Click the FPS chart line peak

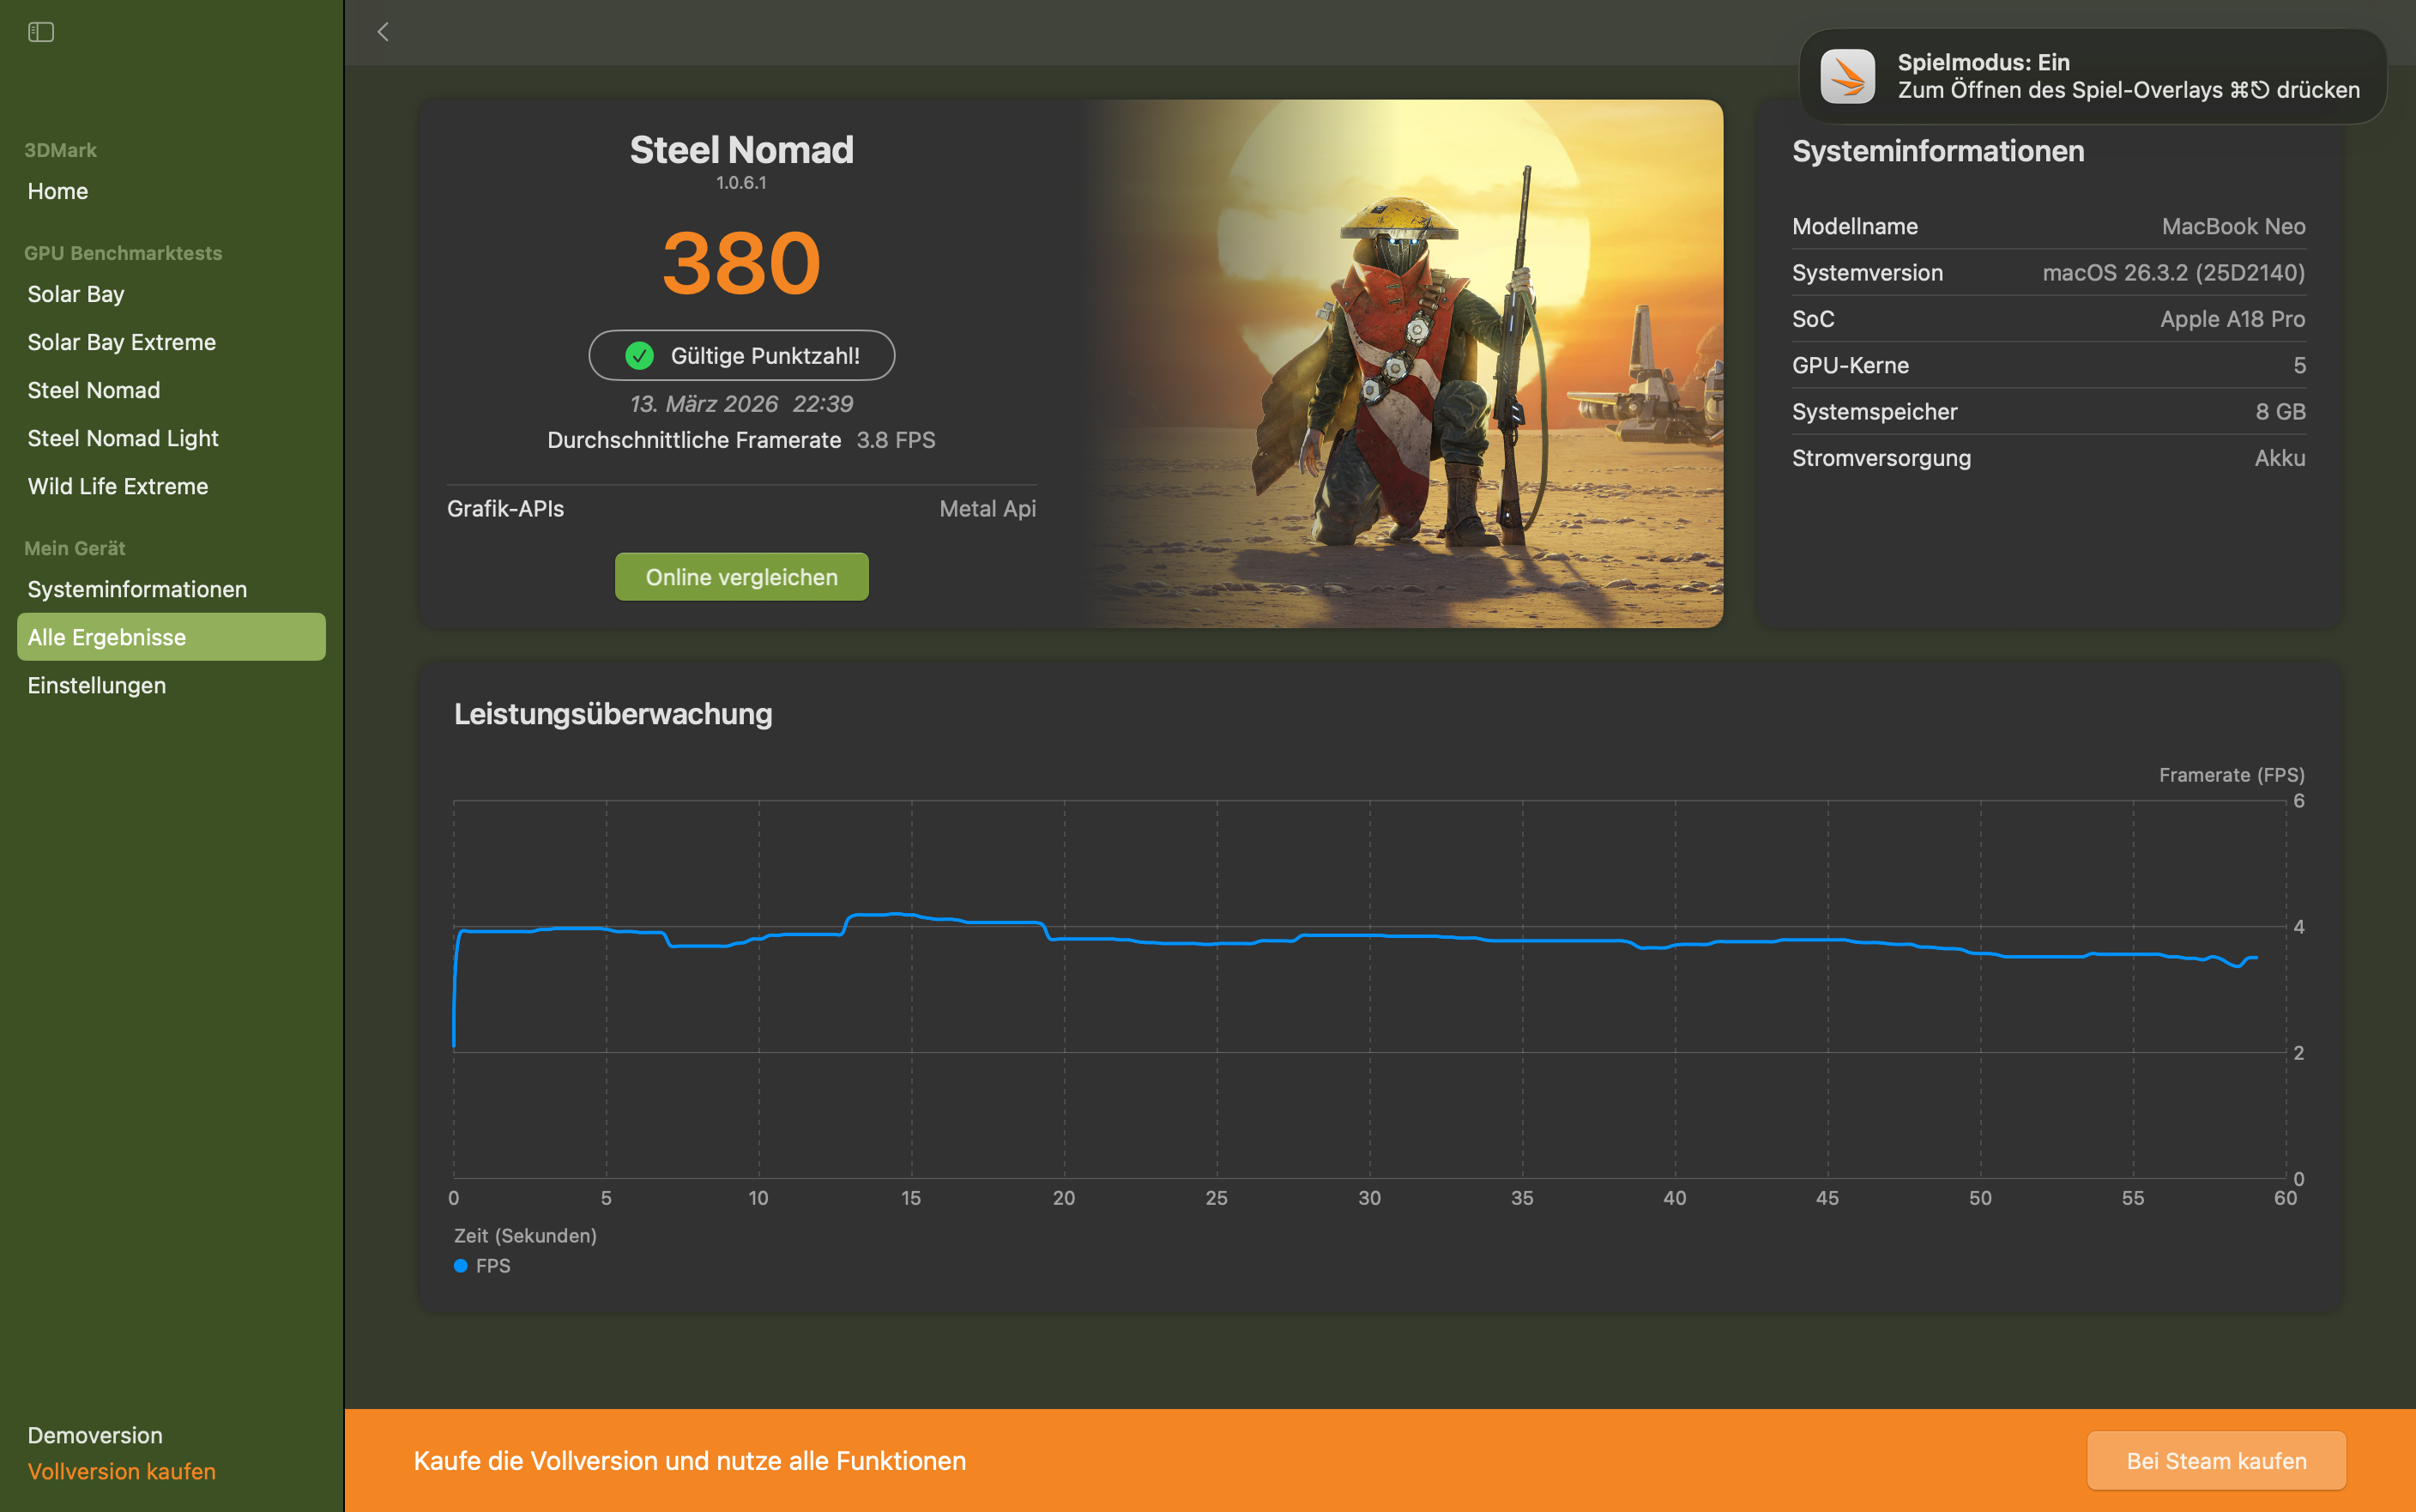(896, 914)
